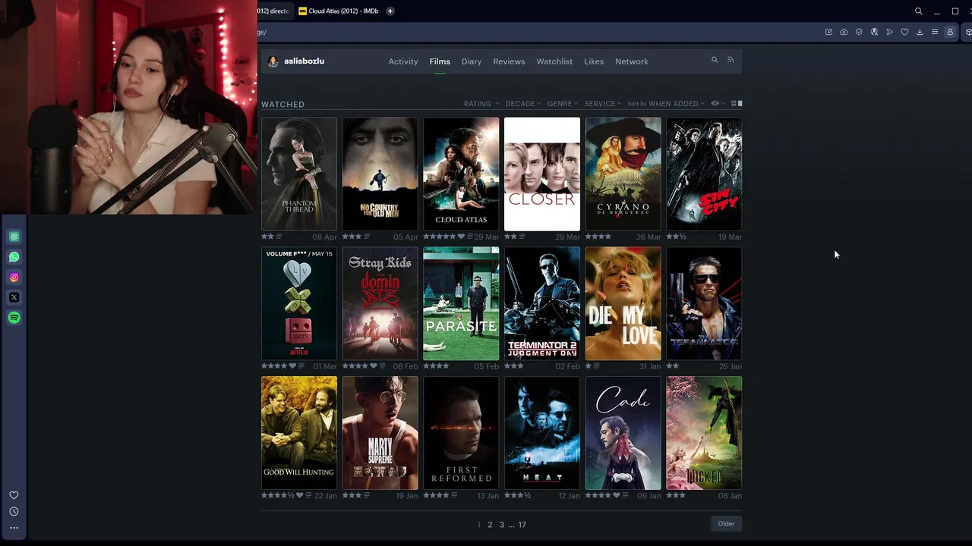This screenshot has width=972, height=546.
Task: Open a new browser tab with plus button
Action: 390,11
